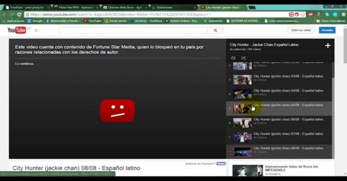Switch to the Extensiones tab
The width and height of the screenshot is (347, 181).
tap(174, 7)
